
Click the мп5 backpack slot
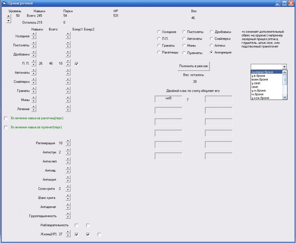pyautogui.click(x=168, y=99)
